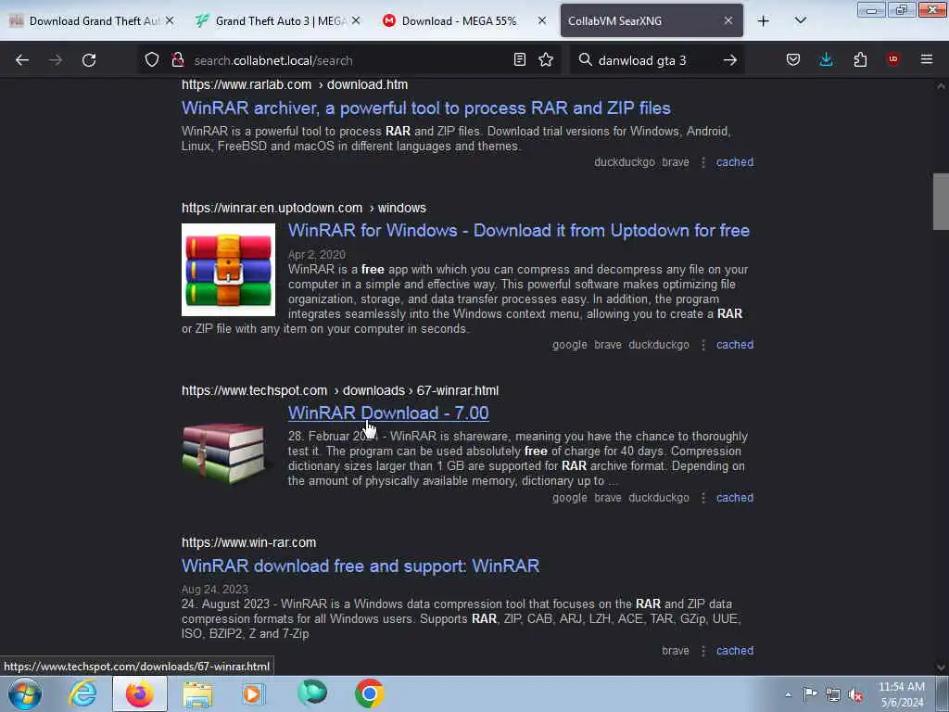Launch Internet Explorer from taskbar

pos(82,693)
